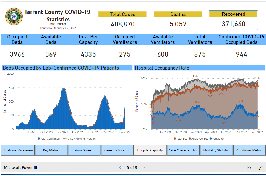Open the Case Characteristics tab
Screen dimensions: 266x176
coord(183,150)
